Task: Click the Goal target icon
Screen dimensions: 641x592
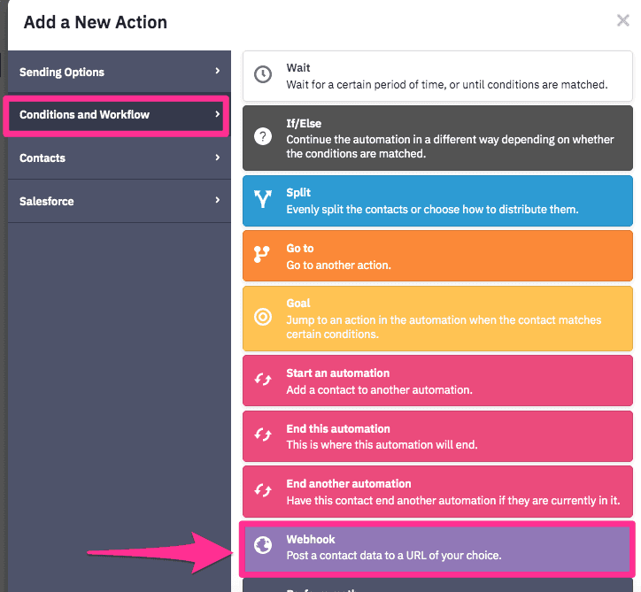Action: pyautogui.click(x=262, y=316)
